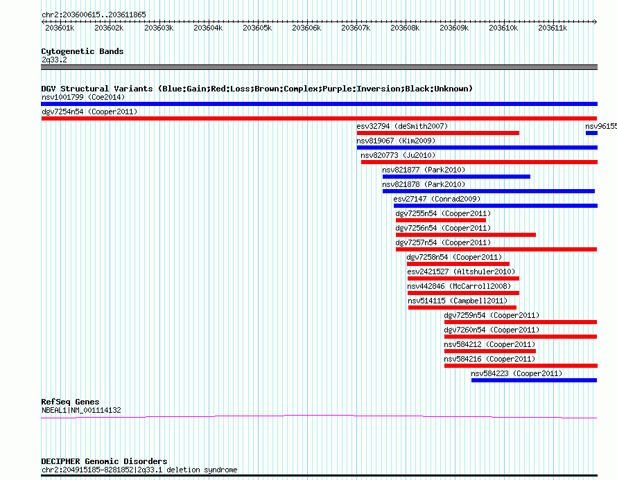Click the ruler's left end arrow
This screenshot has height=480, width=617.
click(43, 22)
